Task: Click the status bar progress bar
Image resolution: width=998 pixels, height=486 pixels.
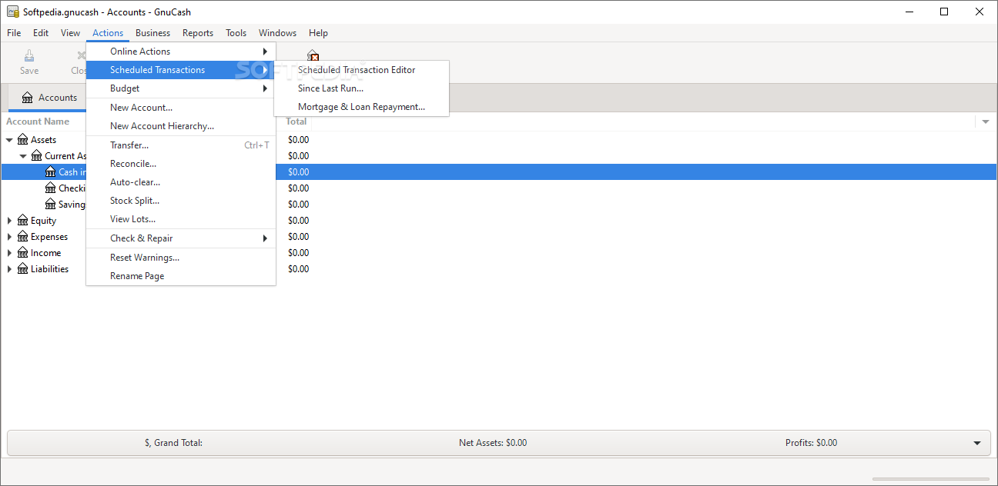Action: [x=929, y=478]
